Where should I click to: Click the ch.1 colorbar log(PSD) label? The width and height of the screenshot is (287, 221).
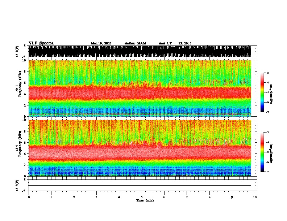tap(271, 94)
